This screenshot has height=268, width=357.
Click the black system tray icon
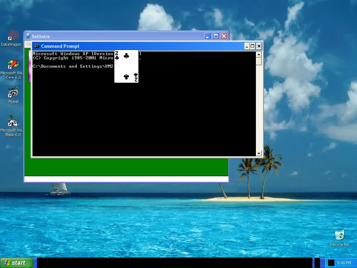coord(331,263)
